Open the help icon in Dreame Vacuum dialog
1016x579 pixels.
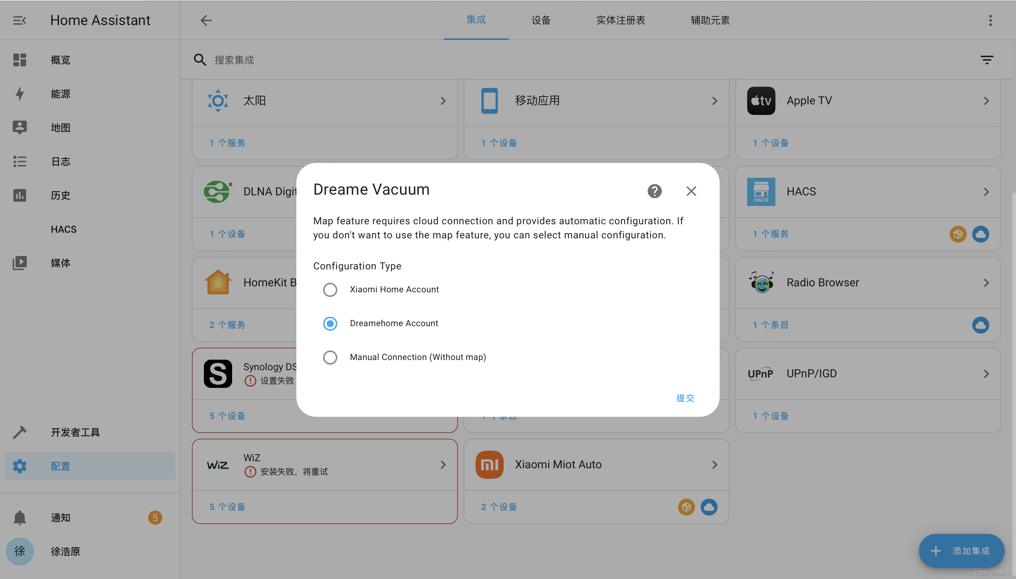click(654, 191)
